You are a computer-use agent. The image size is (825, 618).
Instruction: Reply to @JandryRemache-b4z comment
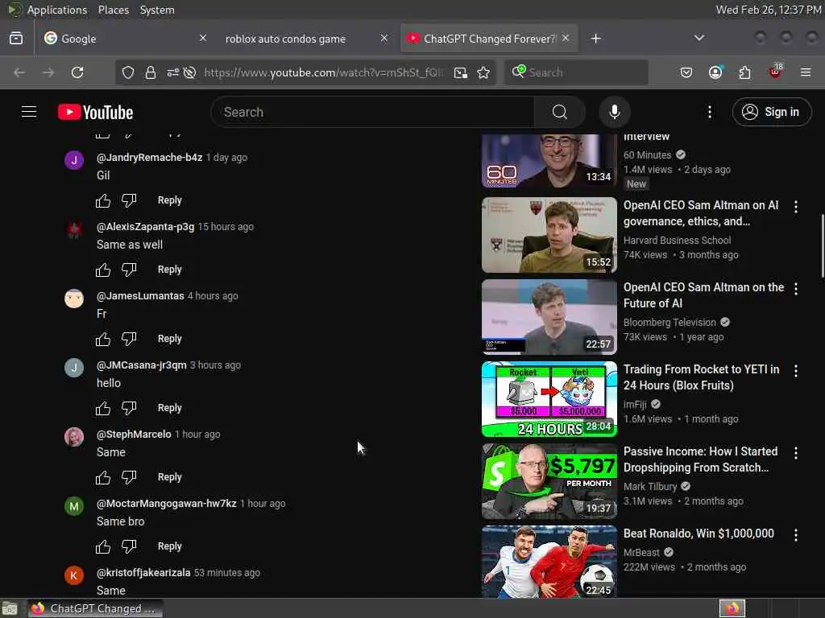click(x=169, y=200)
